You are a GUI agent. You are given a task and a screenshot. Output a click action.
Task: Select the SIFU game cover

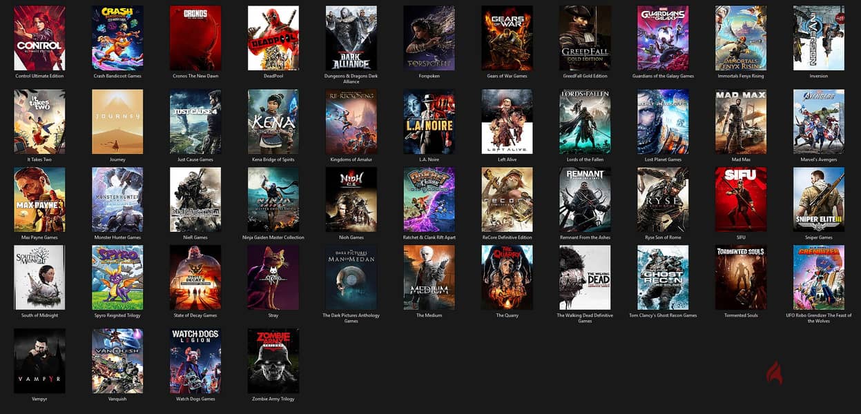point(741,199)
